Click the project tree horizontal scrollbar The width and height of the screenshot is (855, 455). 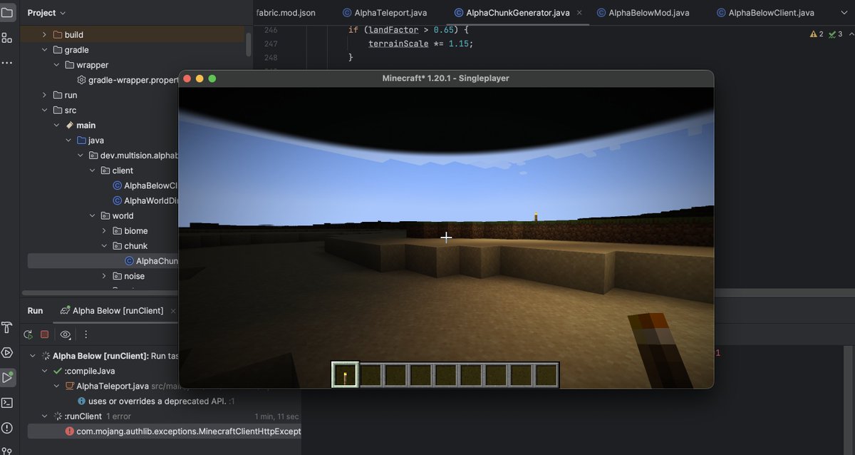tap(100, 292)
